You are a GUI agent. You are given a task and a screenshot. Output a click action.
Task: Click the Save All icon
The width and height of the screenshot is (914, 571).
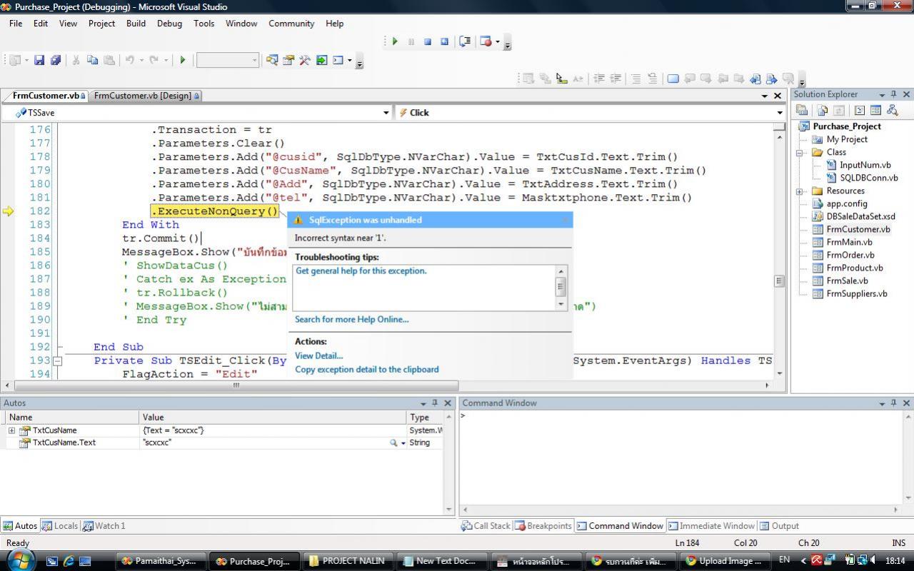coord(55,61)
